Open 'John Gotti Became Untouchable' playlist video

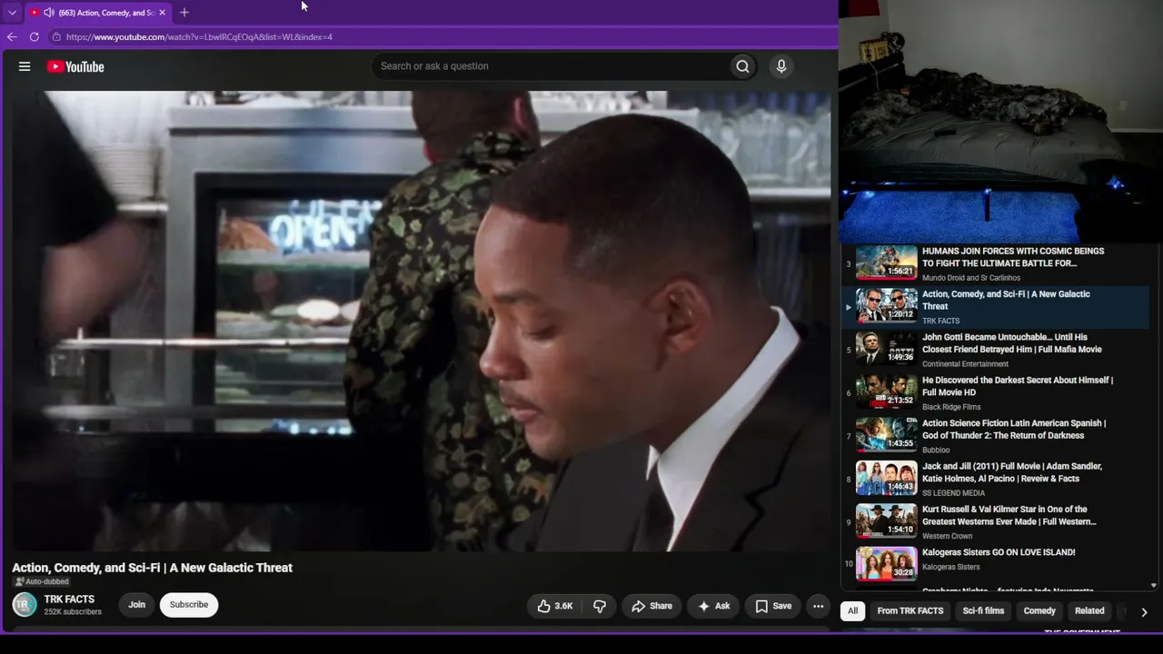[1012, 343]
